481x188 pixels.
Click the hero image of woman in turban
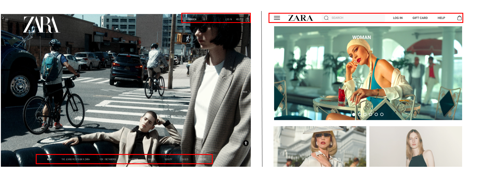coord(368,73)
